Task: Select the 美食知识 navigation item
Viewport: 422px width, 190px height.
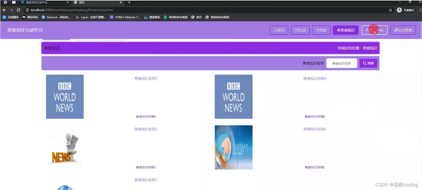Action: (346, 30)
